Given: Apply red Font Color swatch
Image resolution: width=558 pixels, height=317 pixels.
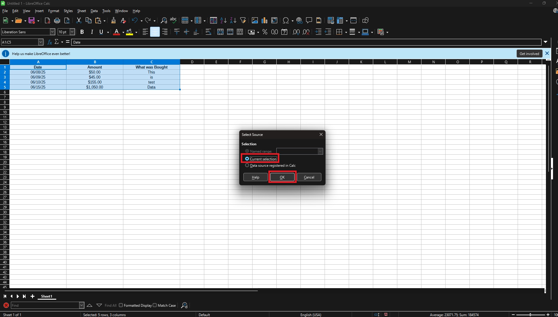Looking at the screenshot, I should click(x=117, y=32).
